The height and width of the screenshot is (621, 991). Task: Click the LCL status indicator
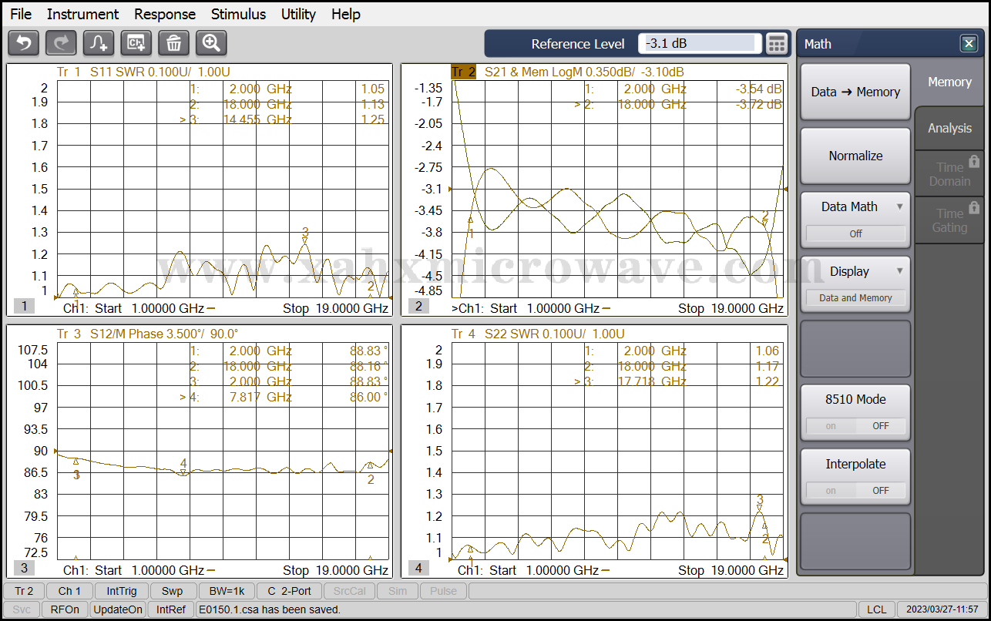click(876, 609)
